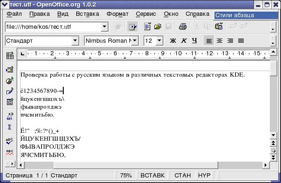Center the paragraph text
The height and width of the screenshot is (183, 281).
click(x=220, y=41)
